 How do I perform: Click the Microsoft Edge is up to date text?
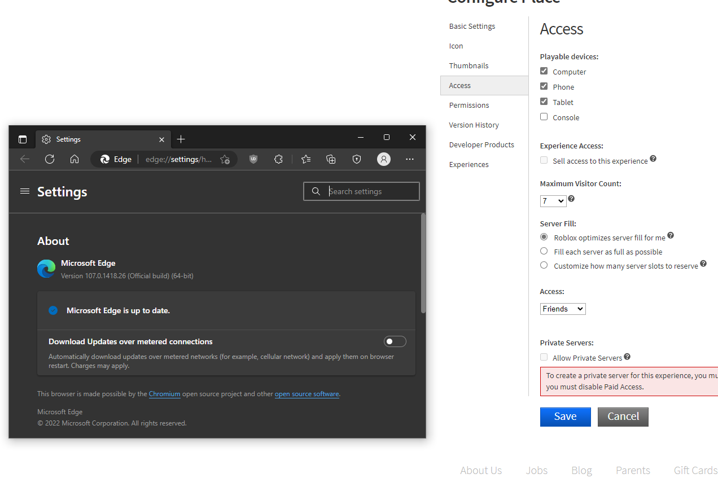(x=118, y=310)
